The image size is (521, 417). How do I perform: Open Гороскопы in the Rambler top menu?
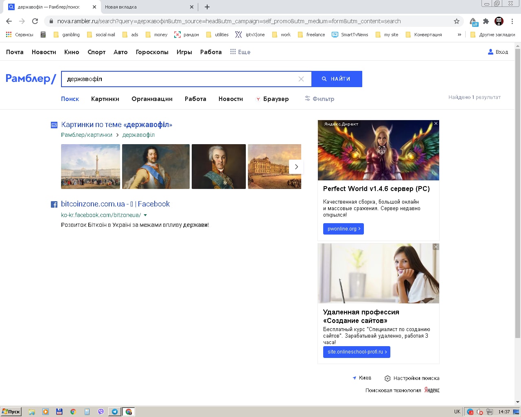(x=152, y=52)
